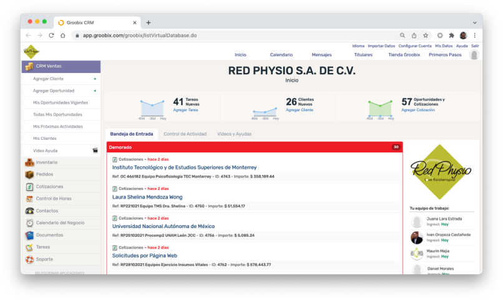Click the browser home icon
The image size is (503, 301).
coord(63,36)
